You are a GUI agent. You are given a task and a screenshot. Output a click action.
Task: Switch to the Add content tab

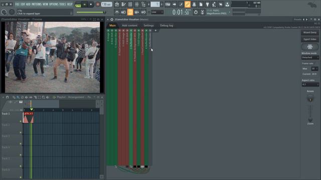click(129, 25)
